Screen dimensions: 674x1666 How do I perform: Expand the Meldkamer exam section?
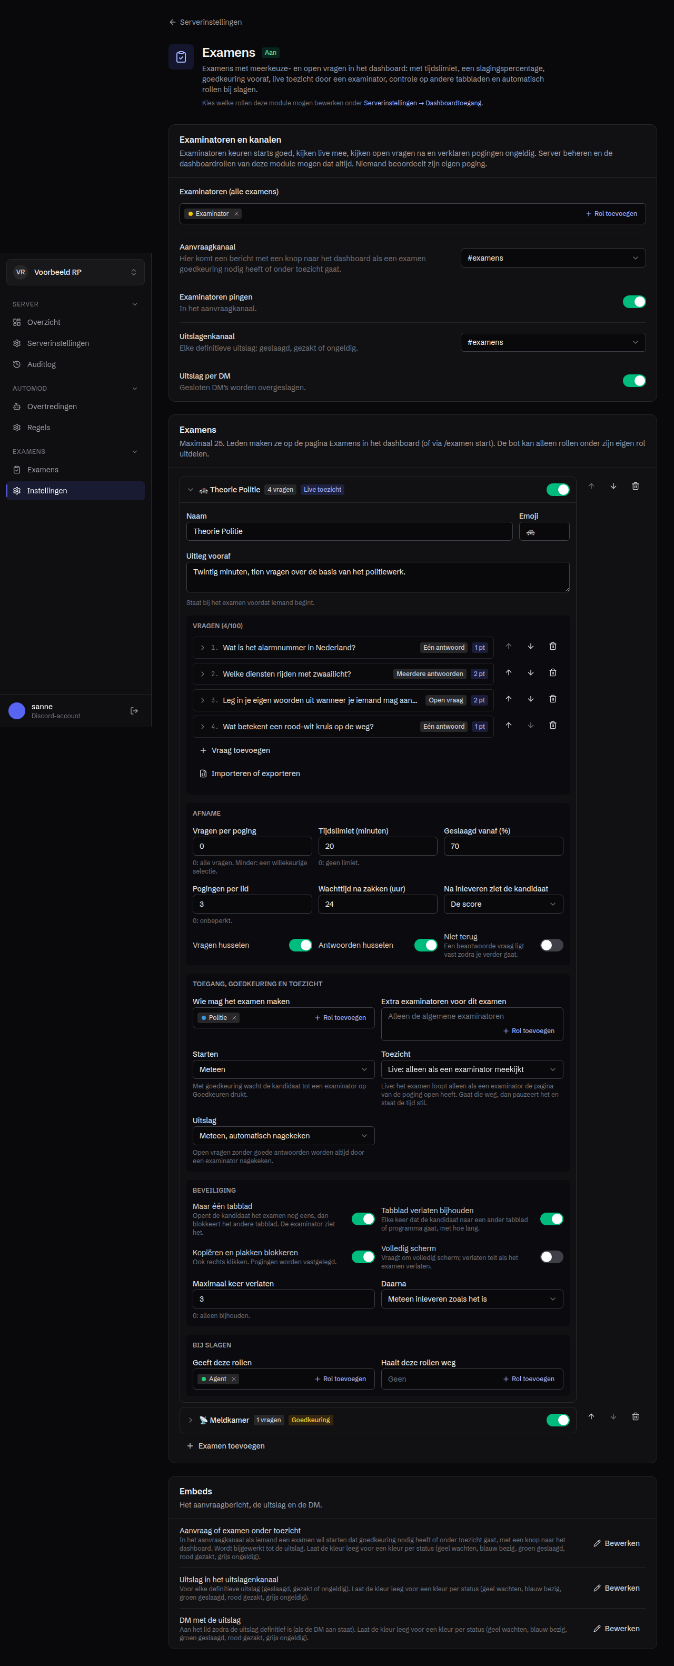[190, 1420]
